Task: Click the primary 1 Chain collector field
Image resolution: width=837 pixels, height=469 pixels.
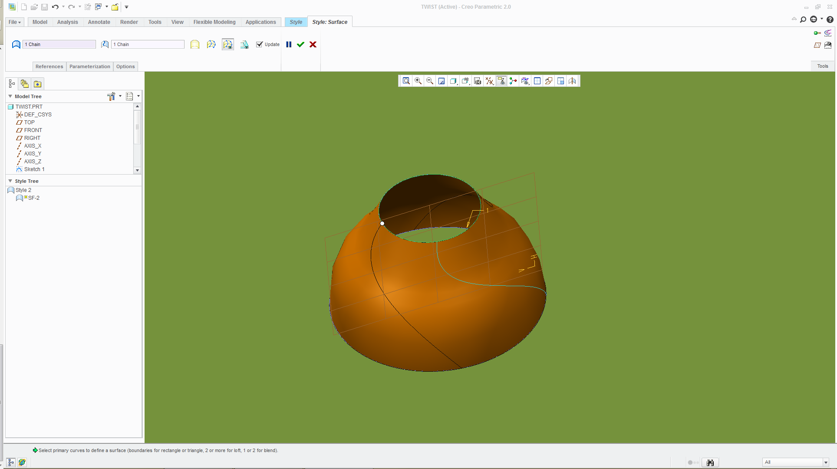Action: 59,44
